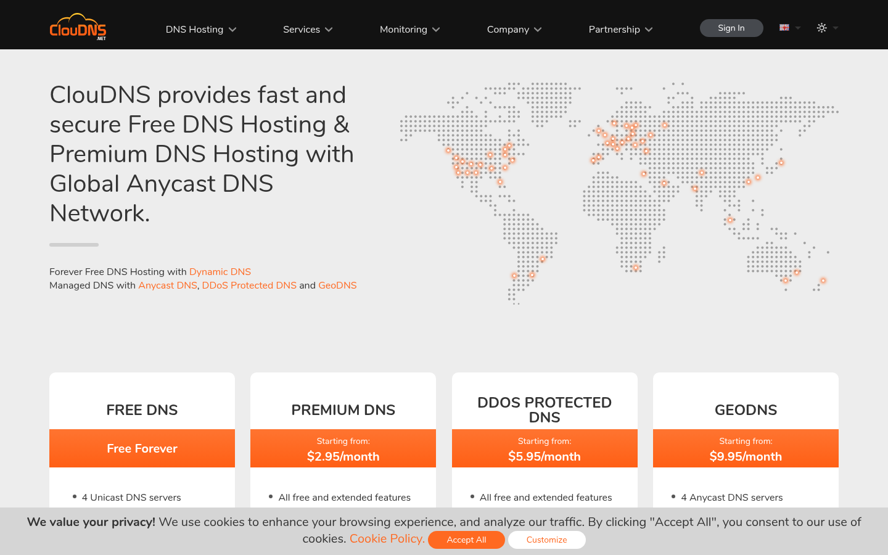Open the Monitoring menu
The width and height of the screenshot is (888, 555).
click(x=409, y=30)
